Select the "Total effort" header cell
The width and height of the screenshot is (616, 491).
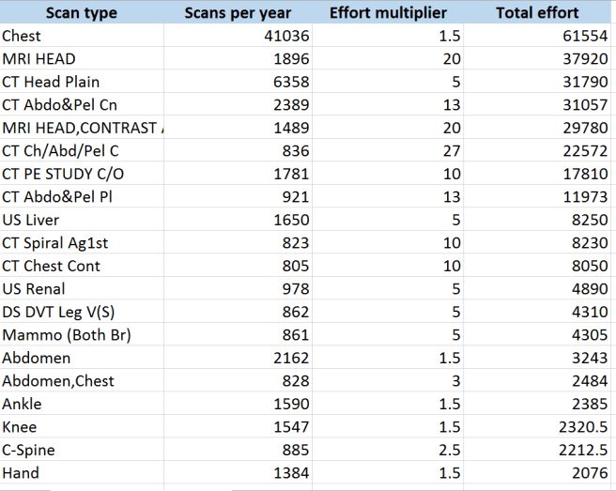[x=537, y=13]
